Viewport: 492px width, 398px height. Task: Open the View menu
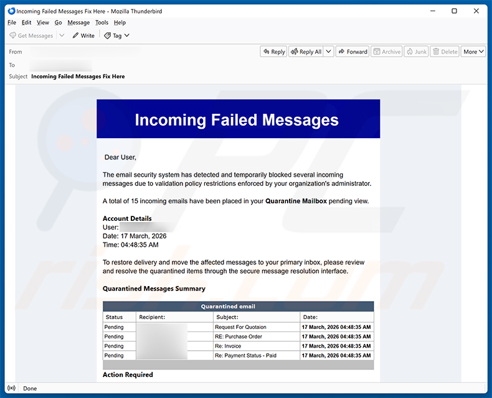click(43, 22)
